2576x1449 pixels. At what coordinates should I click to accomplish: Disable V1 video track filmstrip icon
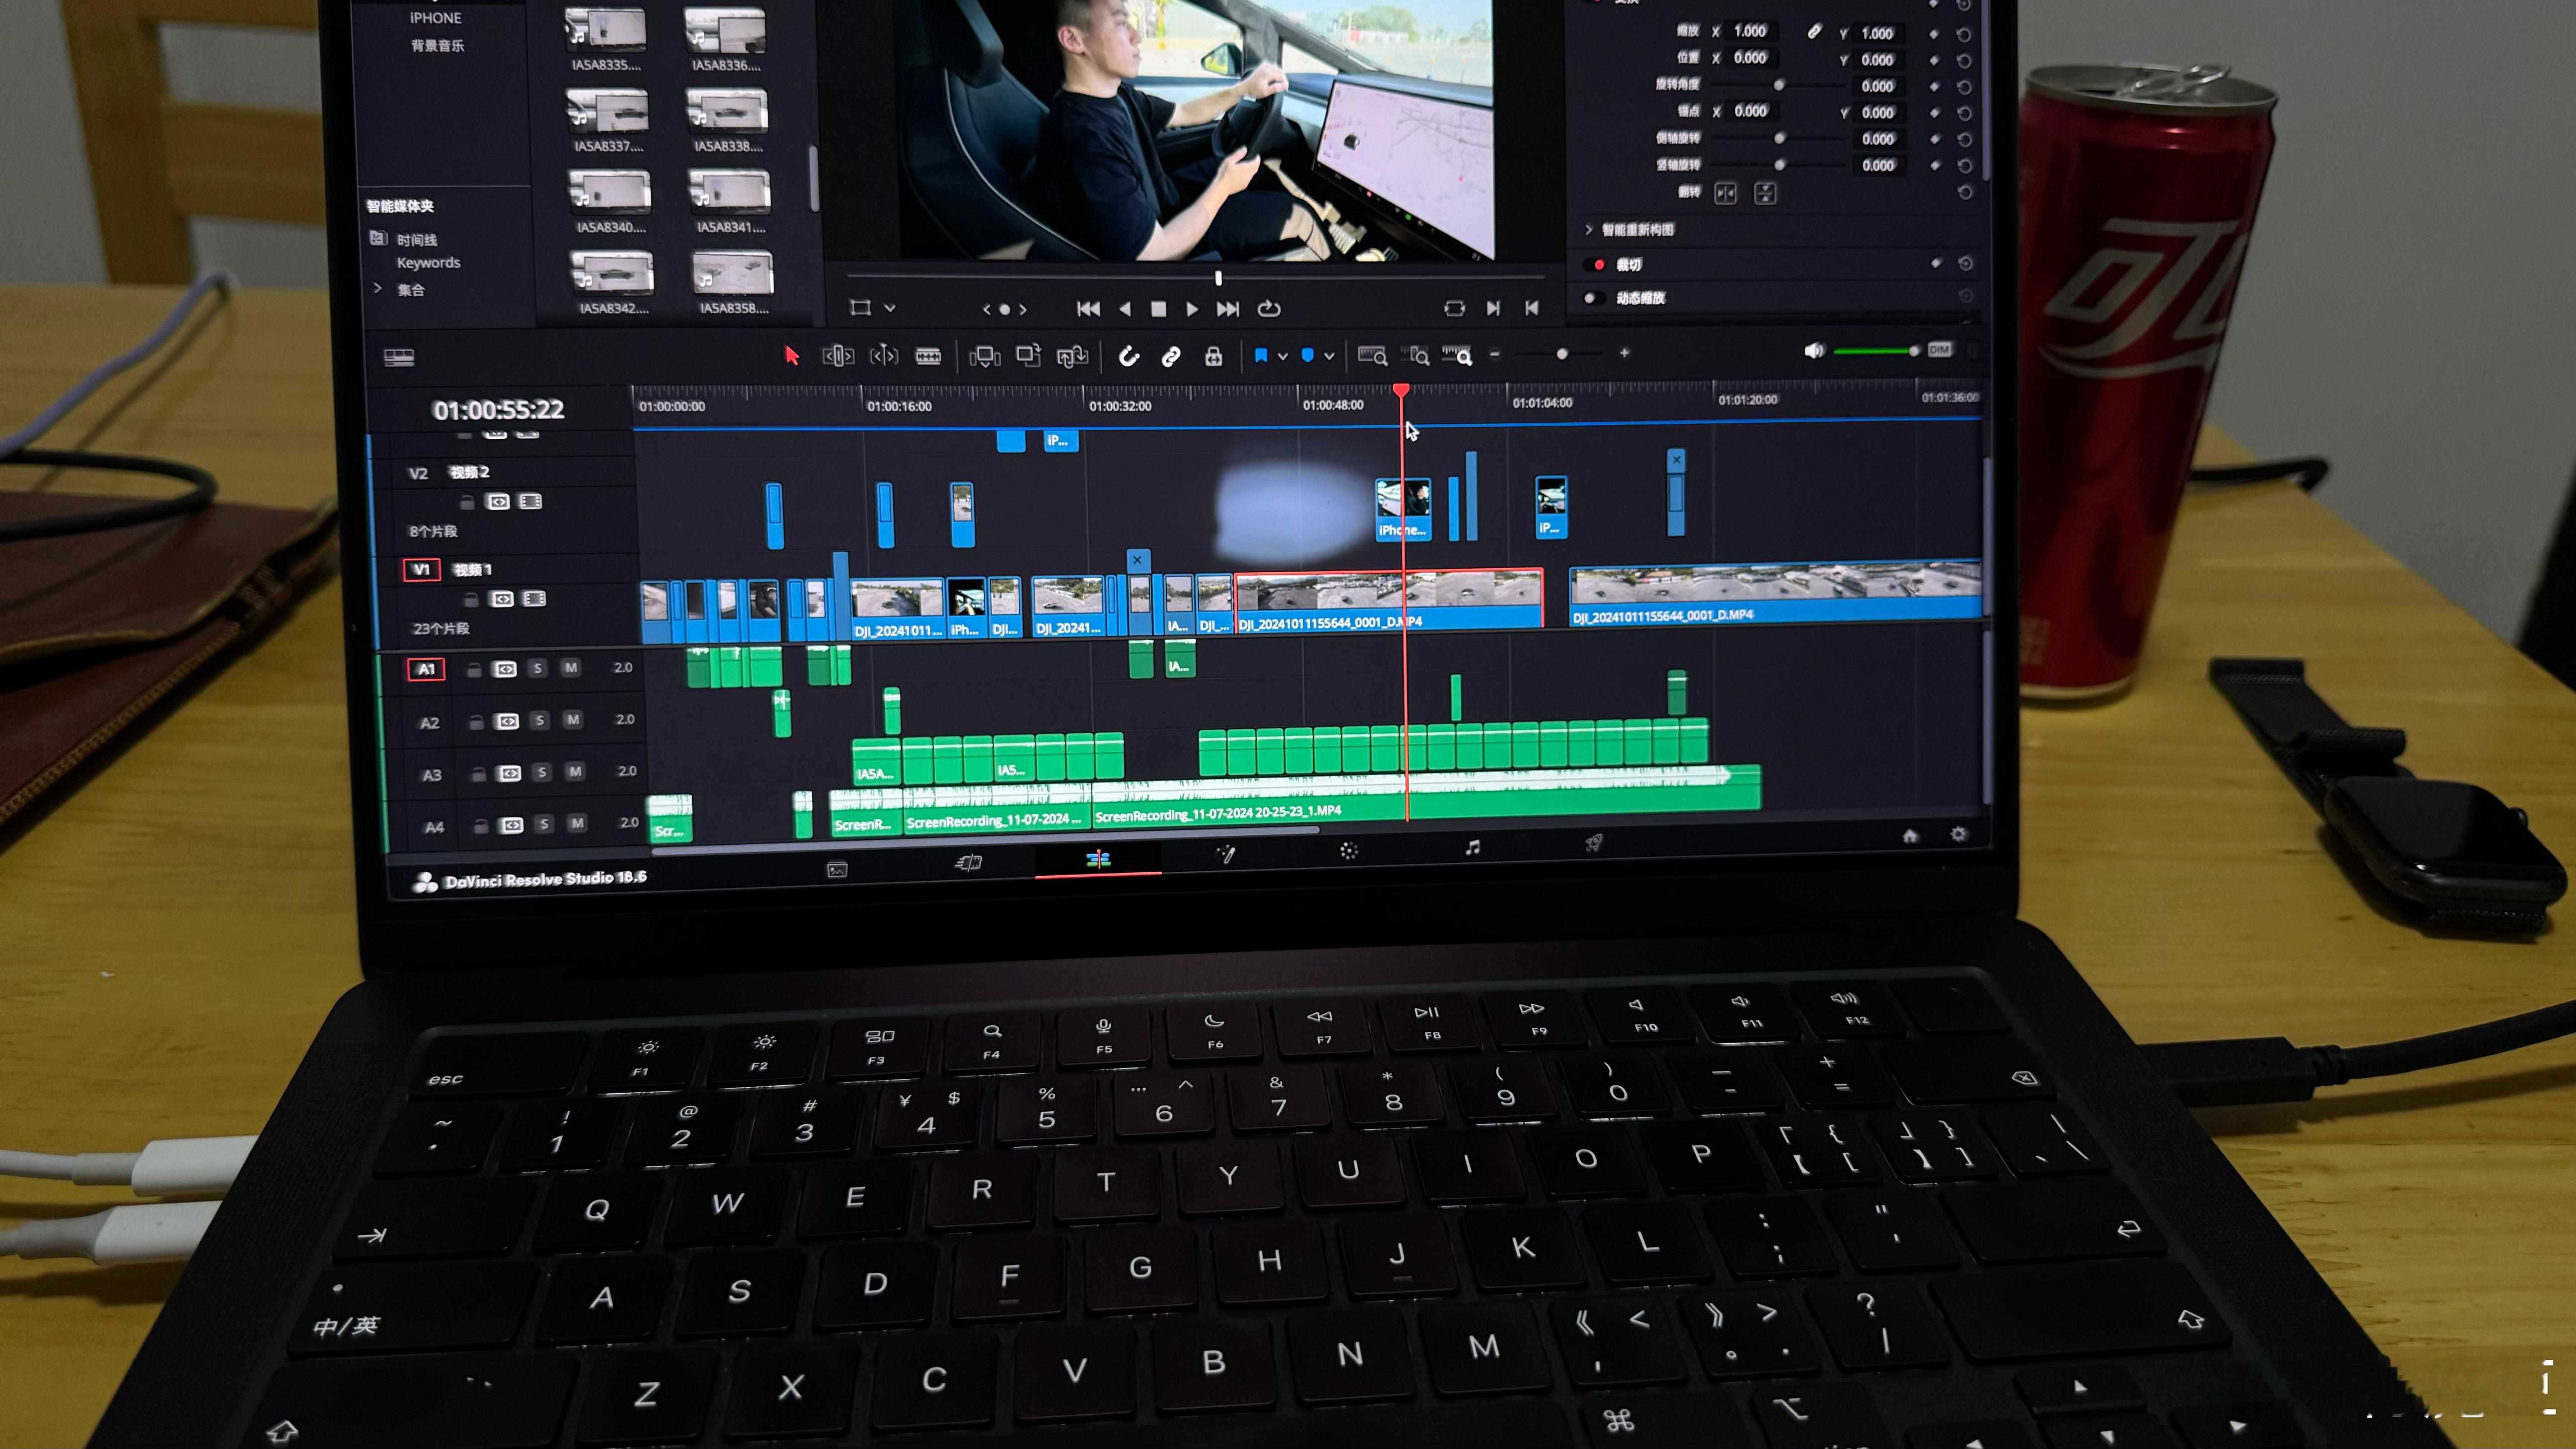click(x=535, y=598)
